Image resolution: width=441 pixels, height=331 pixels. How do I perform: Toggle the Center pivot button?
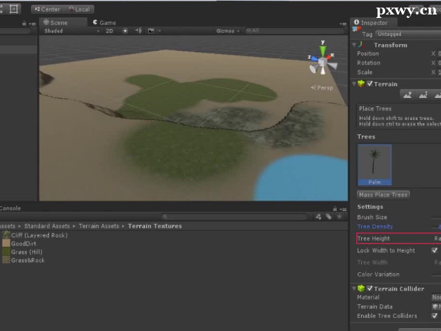click(x=47, y=9)
